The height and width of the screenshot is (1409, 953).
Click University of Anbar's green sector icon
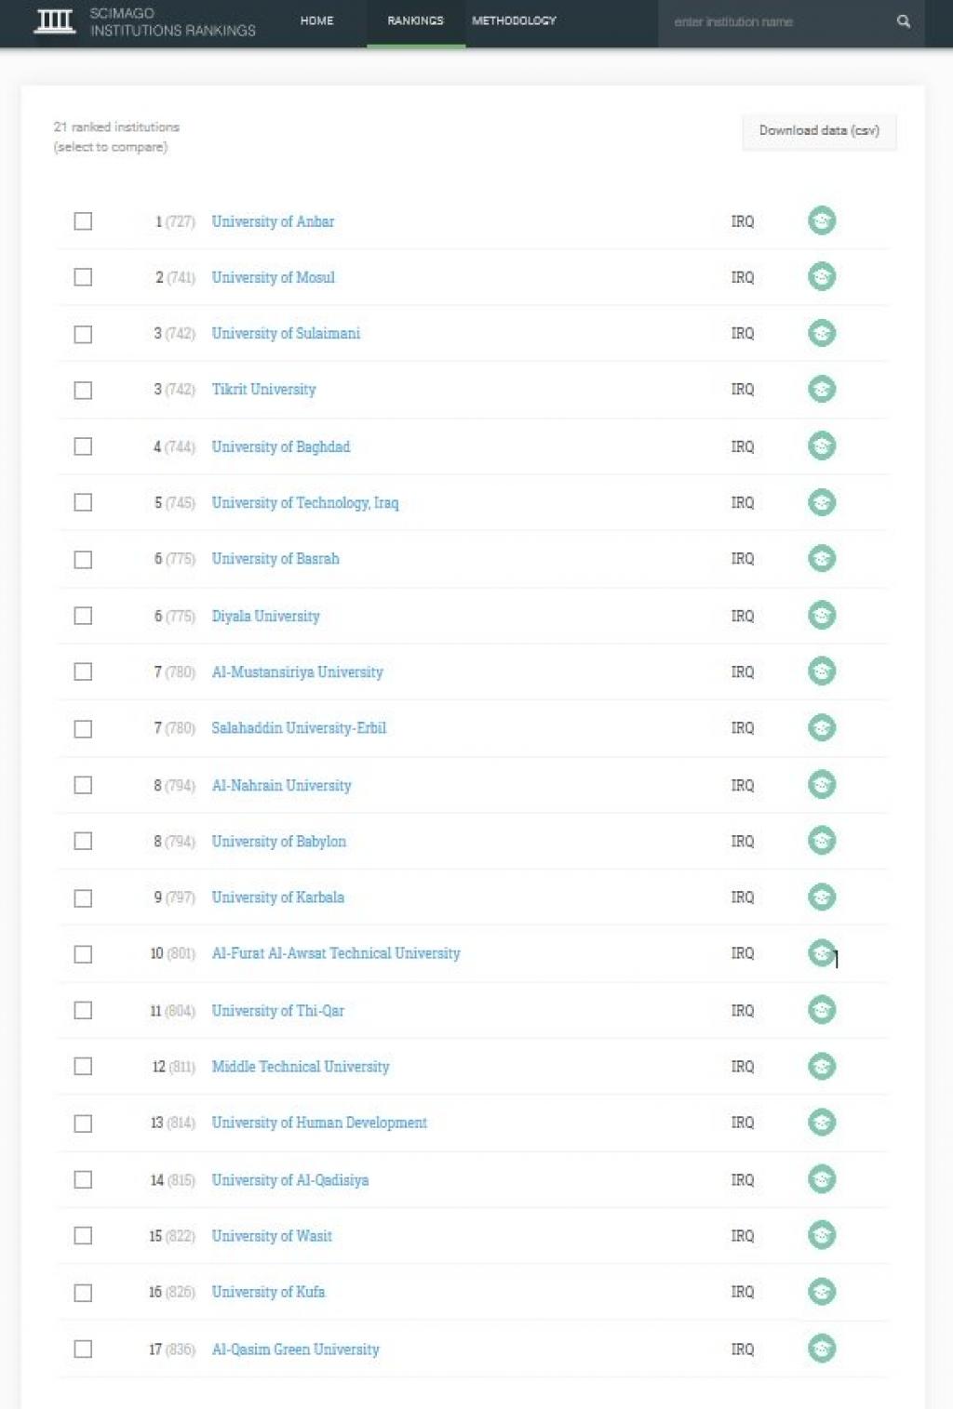tap(822, 221)
